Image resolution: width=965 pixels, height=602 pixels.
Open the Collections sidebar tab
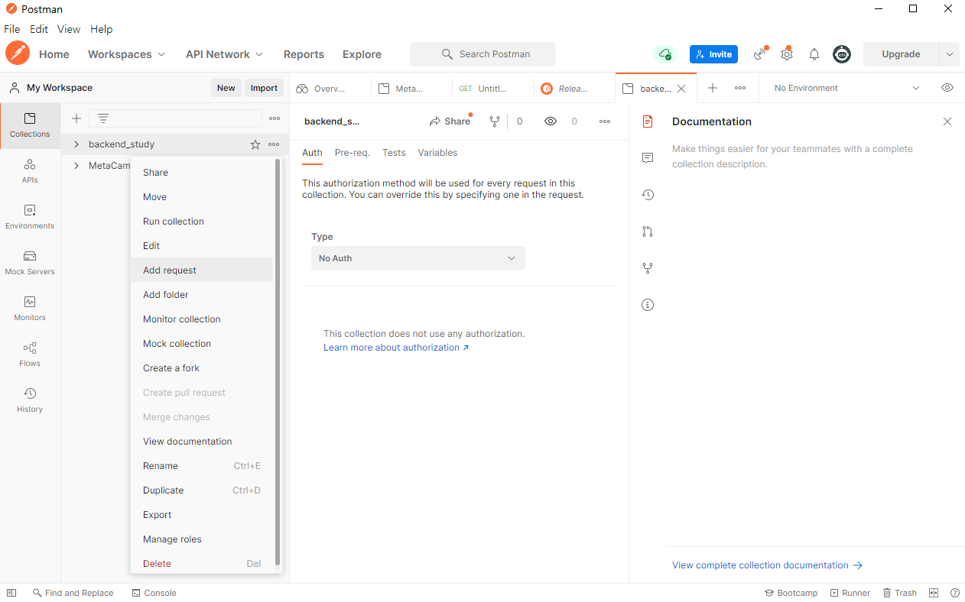(30, 125)
